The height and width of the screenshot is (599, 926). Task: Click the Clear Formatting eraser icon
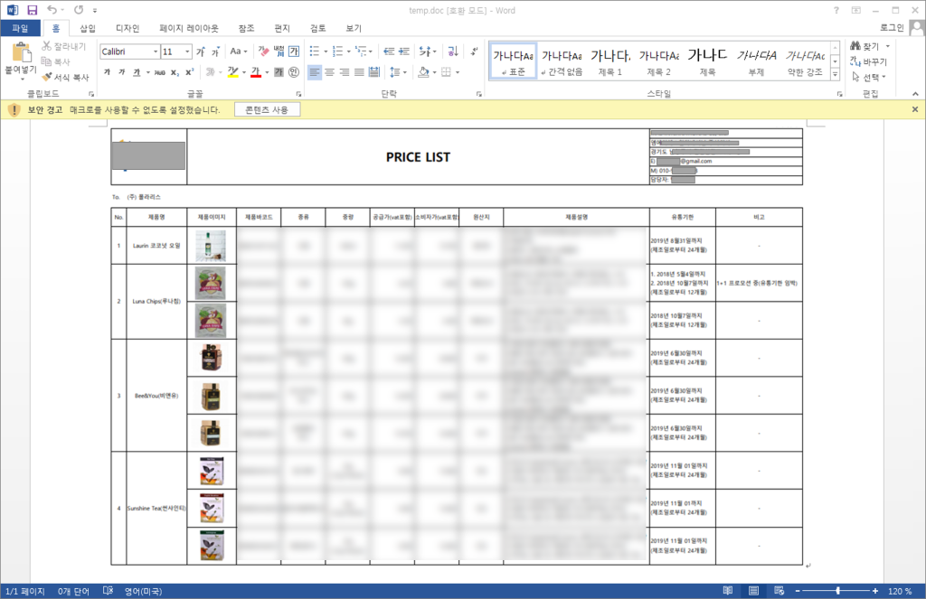point(263,51)
